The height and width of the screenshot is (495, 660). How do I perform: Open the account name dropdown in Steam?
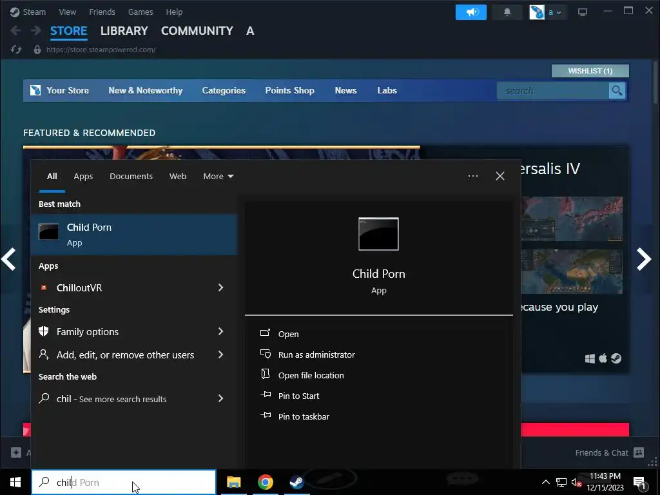point(554,12)
